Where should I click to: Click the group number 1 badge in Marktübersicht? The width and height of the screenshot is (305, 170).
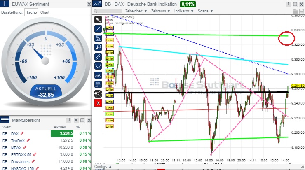[69, 120]
